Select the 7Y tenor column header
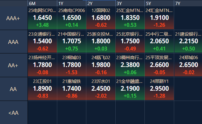Viewport: 202px width, 124px height. 188,3
